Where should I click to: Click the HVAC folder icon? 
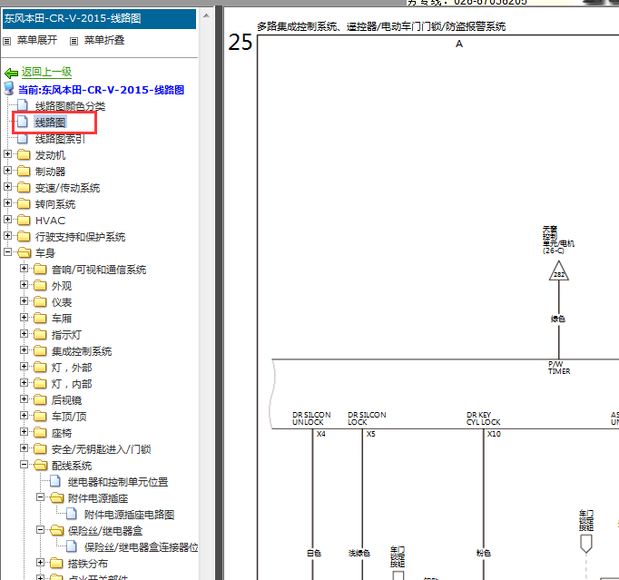[x=24, y=220]
